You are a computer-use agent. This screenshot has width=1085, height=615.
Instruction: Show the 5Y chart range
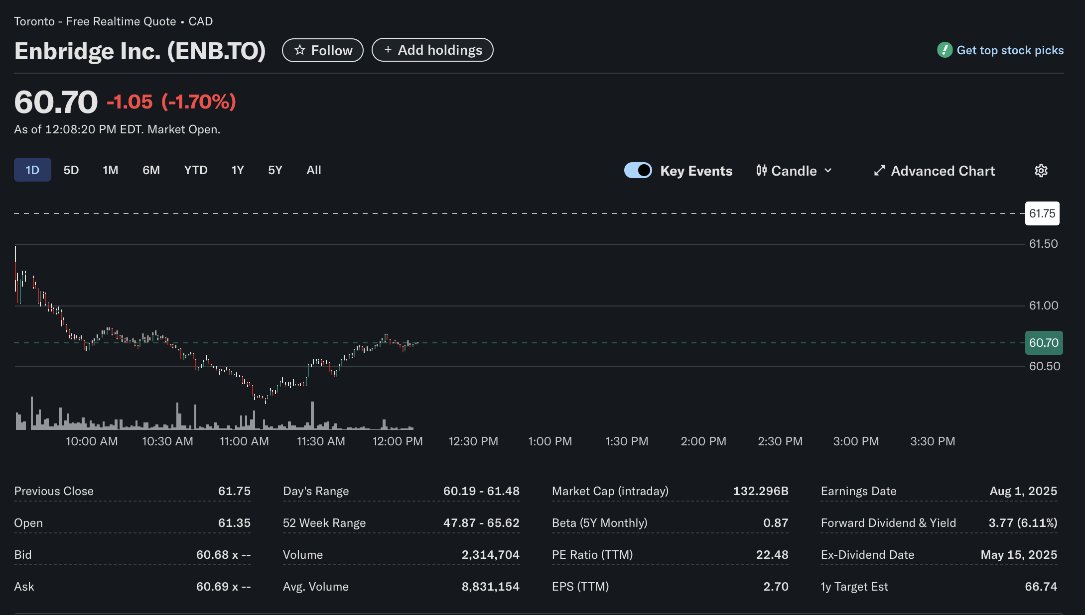[x=275, y=170]
